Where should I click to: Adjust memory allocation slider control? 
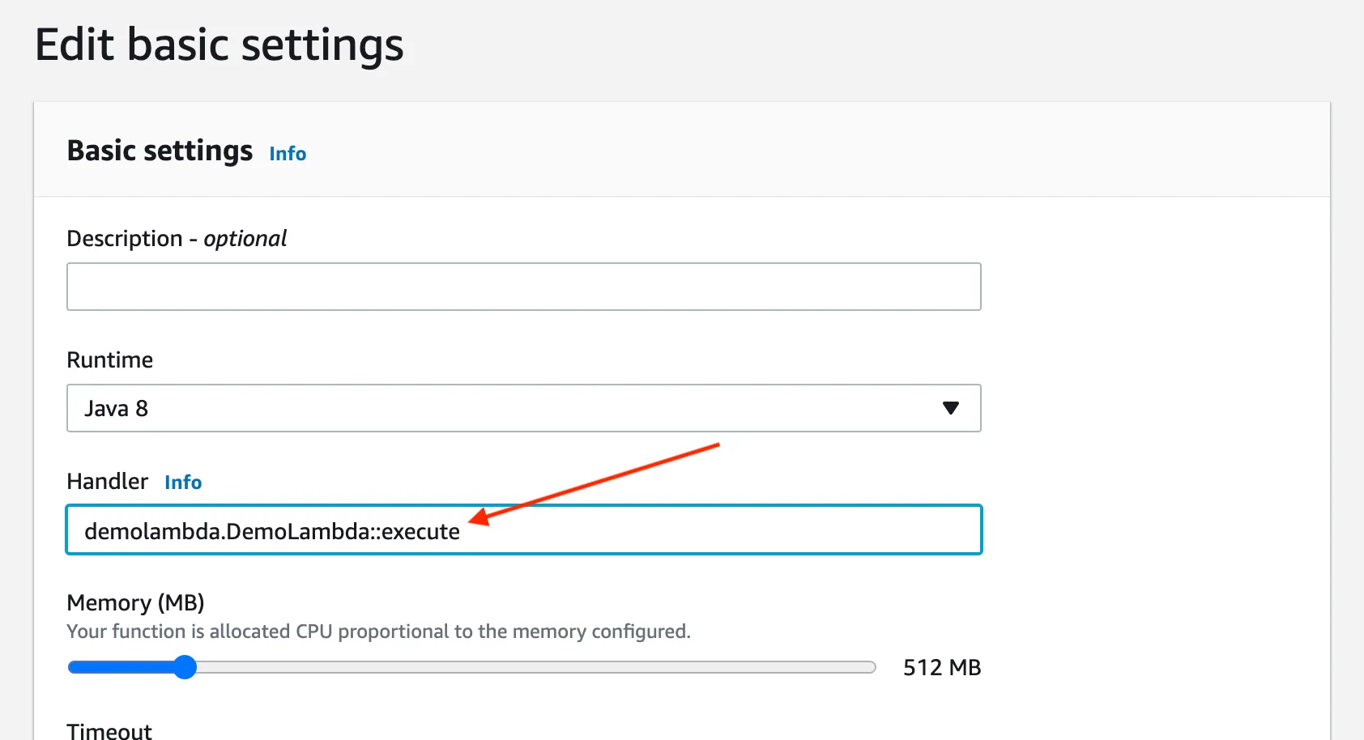click(x=185, y=666)
